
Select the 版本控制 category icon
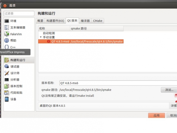click(x=7, y=86)
